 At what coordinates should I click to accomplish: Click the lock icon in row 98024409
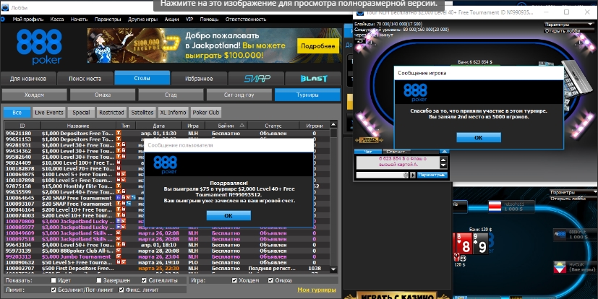click(119, 162)
